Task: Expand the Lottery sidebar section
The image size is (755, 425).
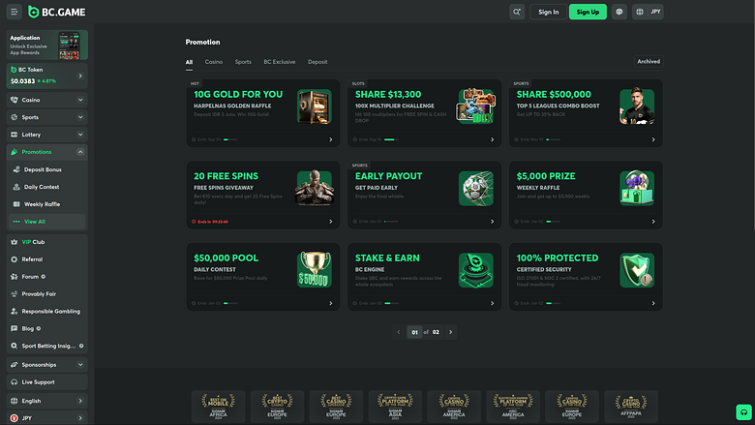Action: (46, 135)
